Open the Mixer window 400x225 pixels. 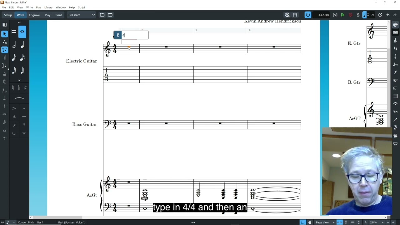click(x=295, y=15)
